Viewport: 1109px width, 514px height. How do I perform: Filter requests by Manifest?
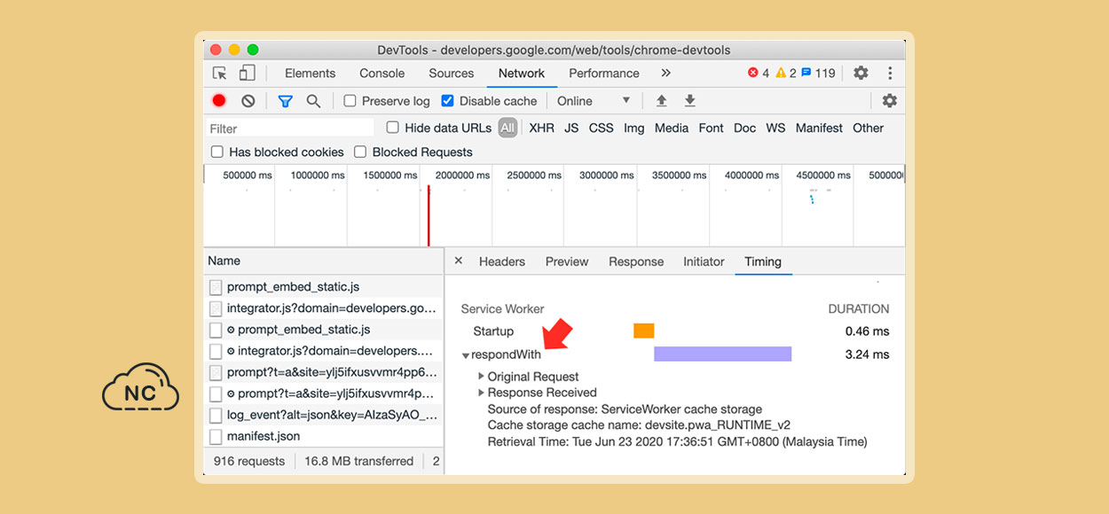[x=819, y=128]
